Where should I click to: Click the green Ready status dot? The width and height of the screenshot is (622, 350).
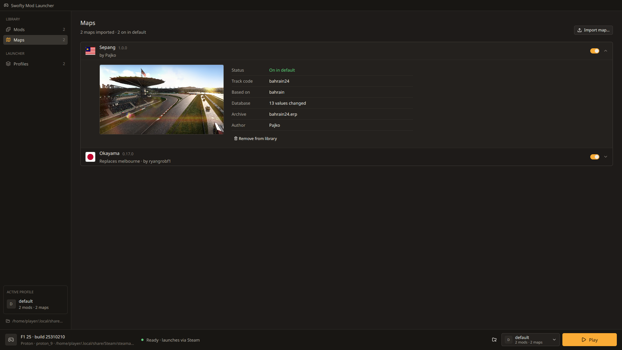[x=142, y=340]
